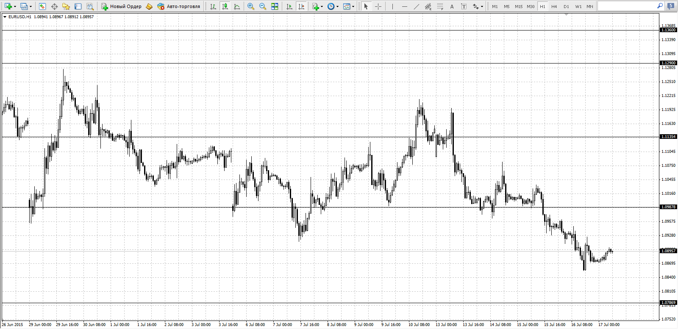Click the search input field
This screenshot has width=678, height=329.
[627, 6]
